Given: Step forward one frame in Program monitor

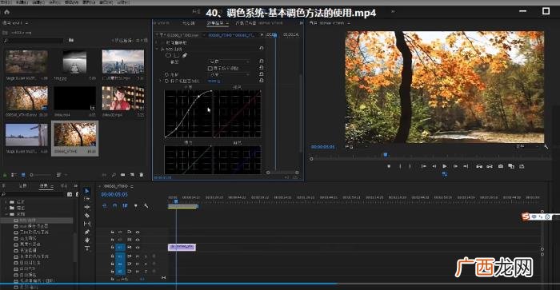Looking at the screenshot, I should (455, 166).
